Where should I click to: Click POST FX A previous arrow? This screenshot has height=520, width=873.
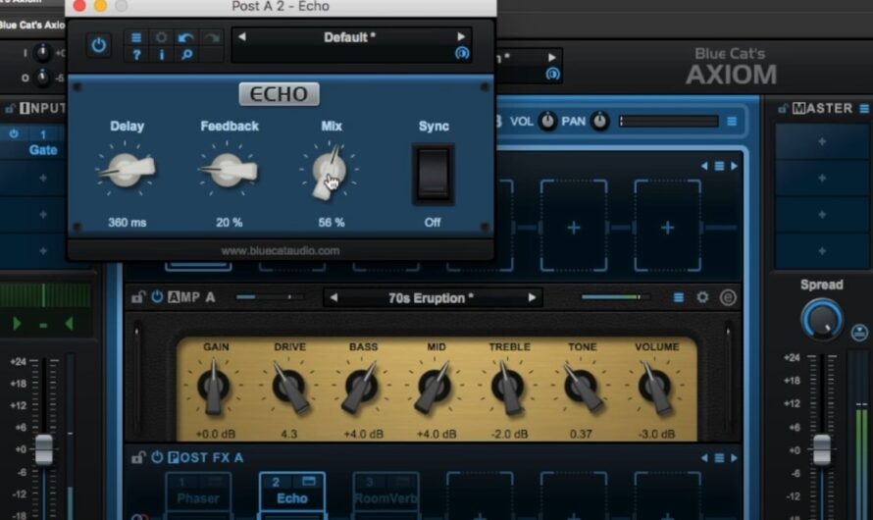705,457
